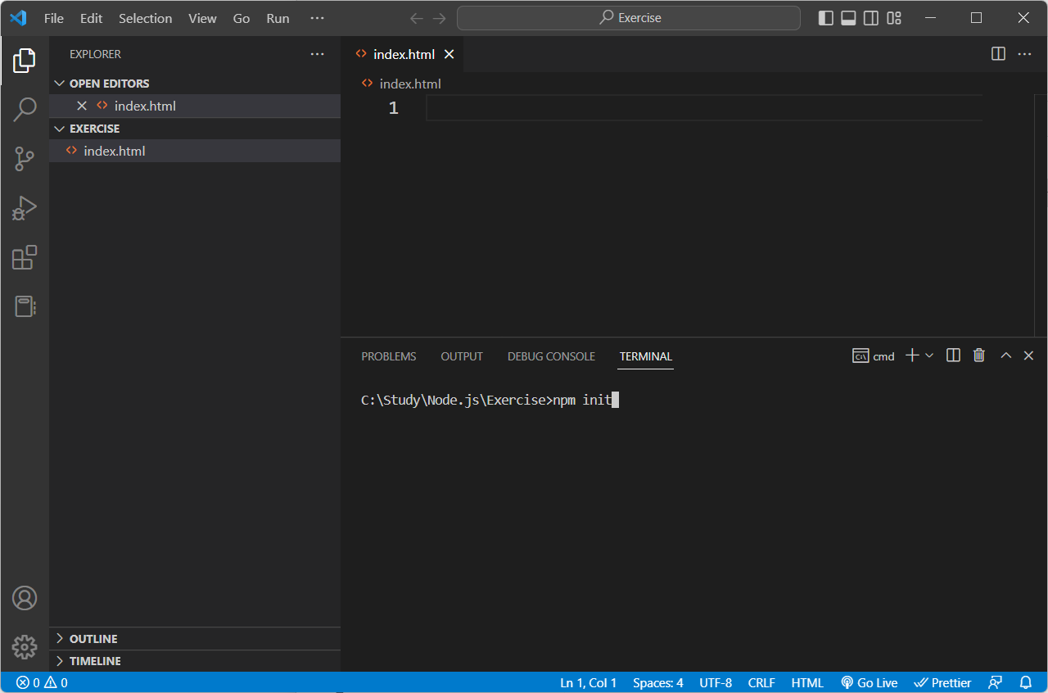This screenshot has width=1048, height=693.
Task: Open the Edit menu
Action: [x=91, y=18]
